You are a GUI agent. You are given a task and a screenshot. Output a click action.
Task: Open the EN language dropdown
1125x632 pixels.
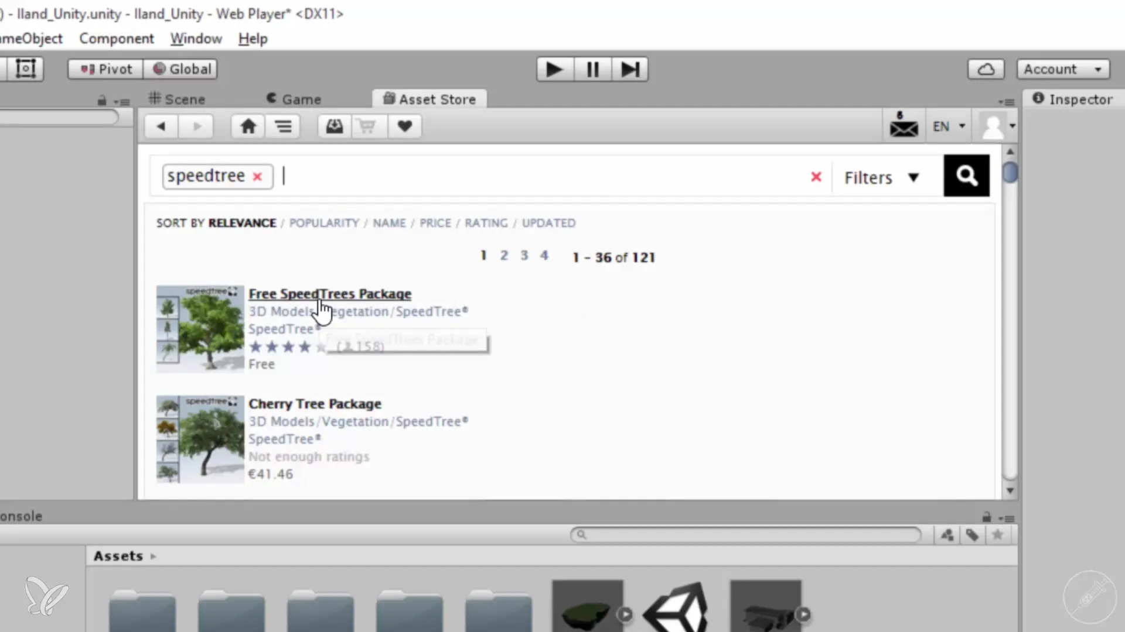click(949, 126)
